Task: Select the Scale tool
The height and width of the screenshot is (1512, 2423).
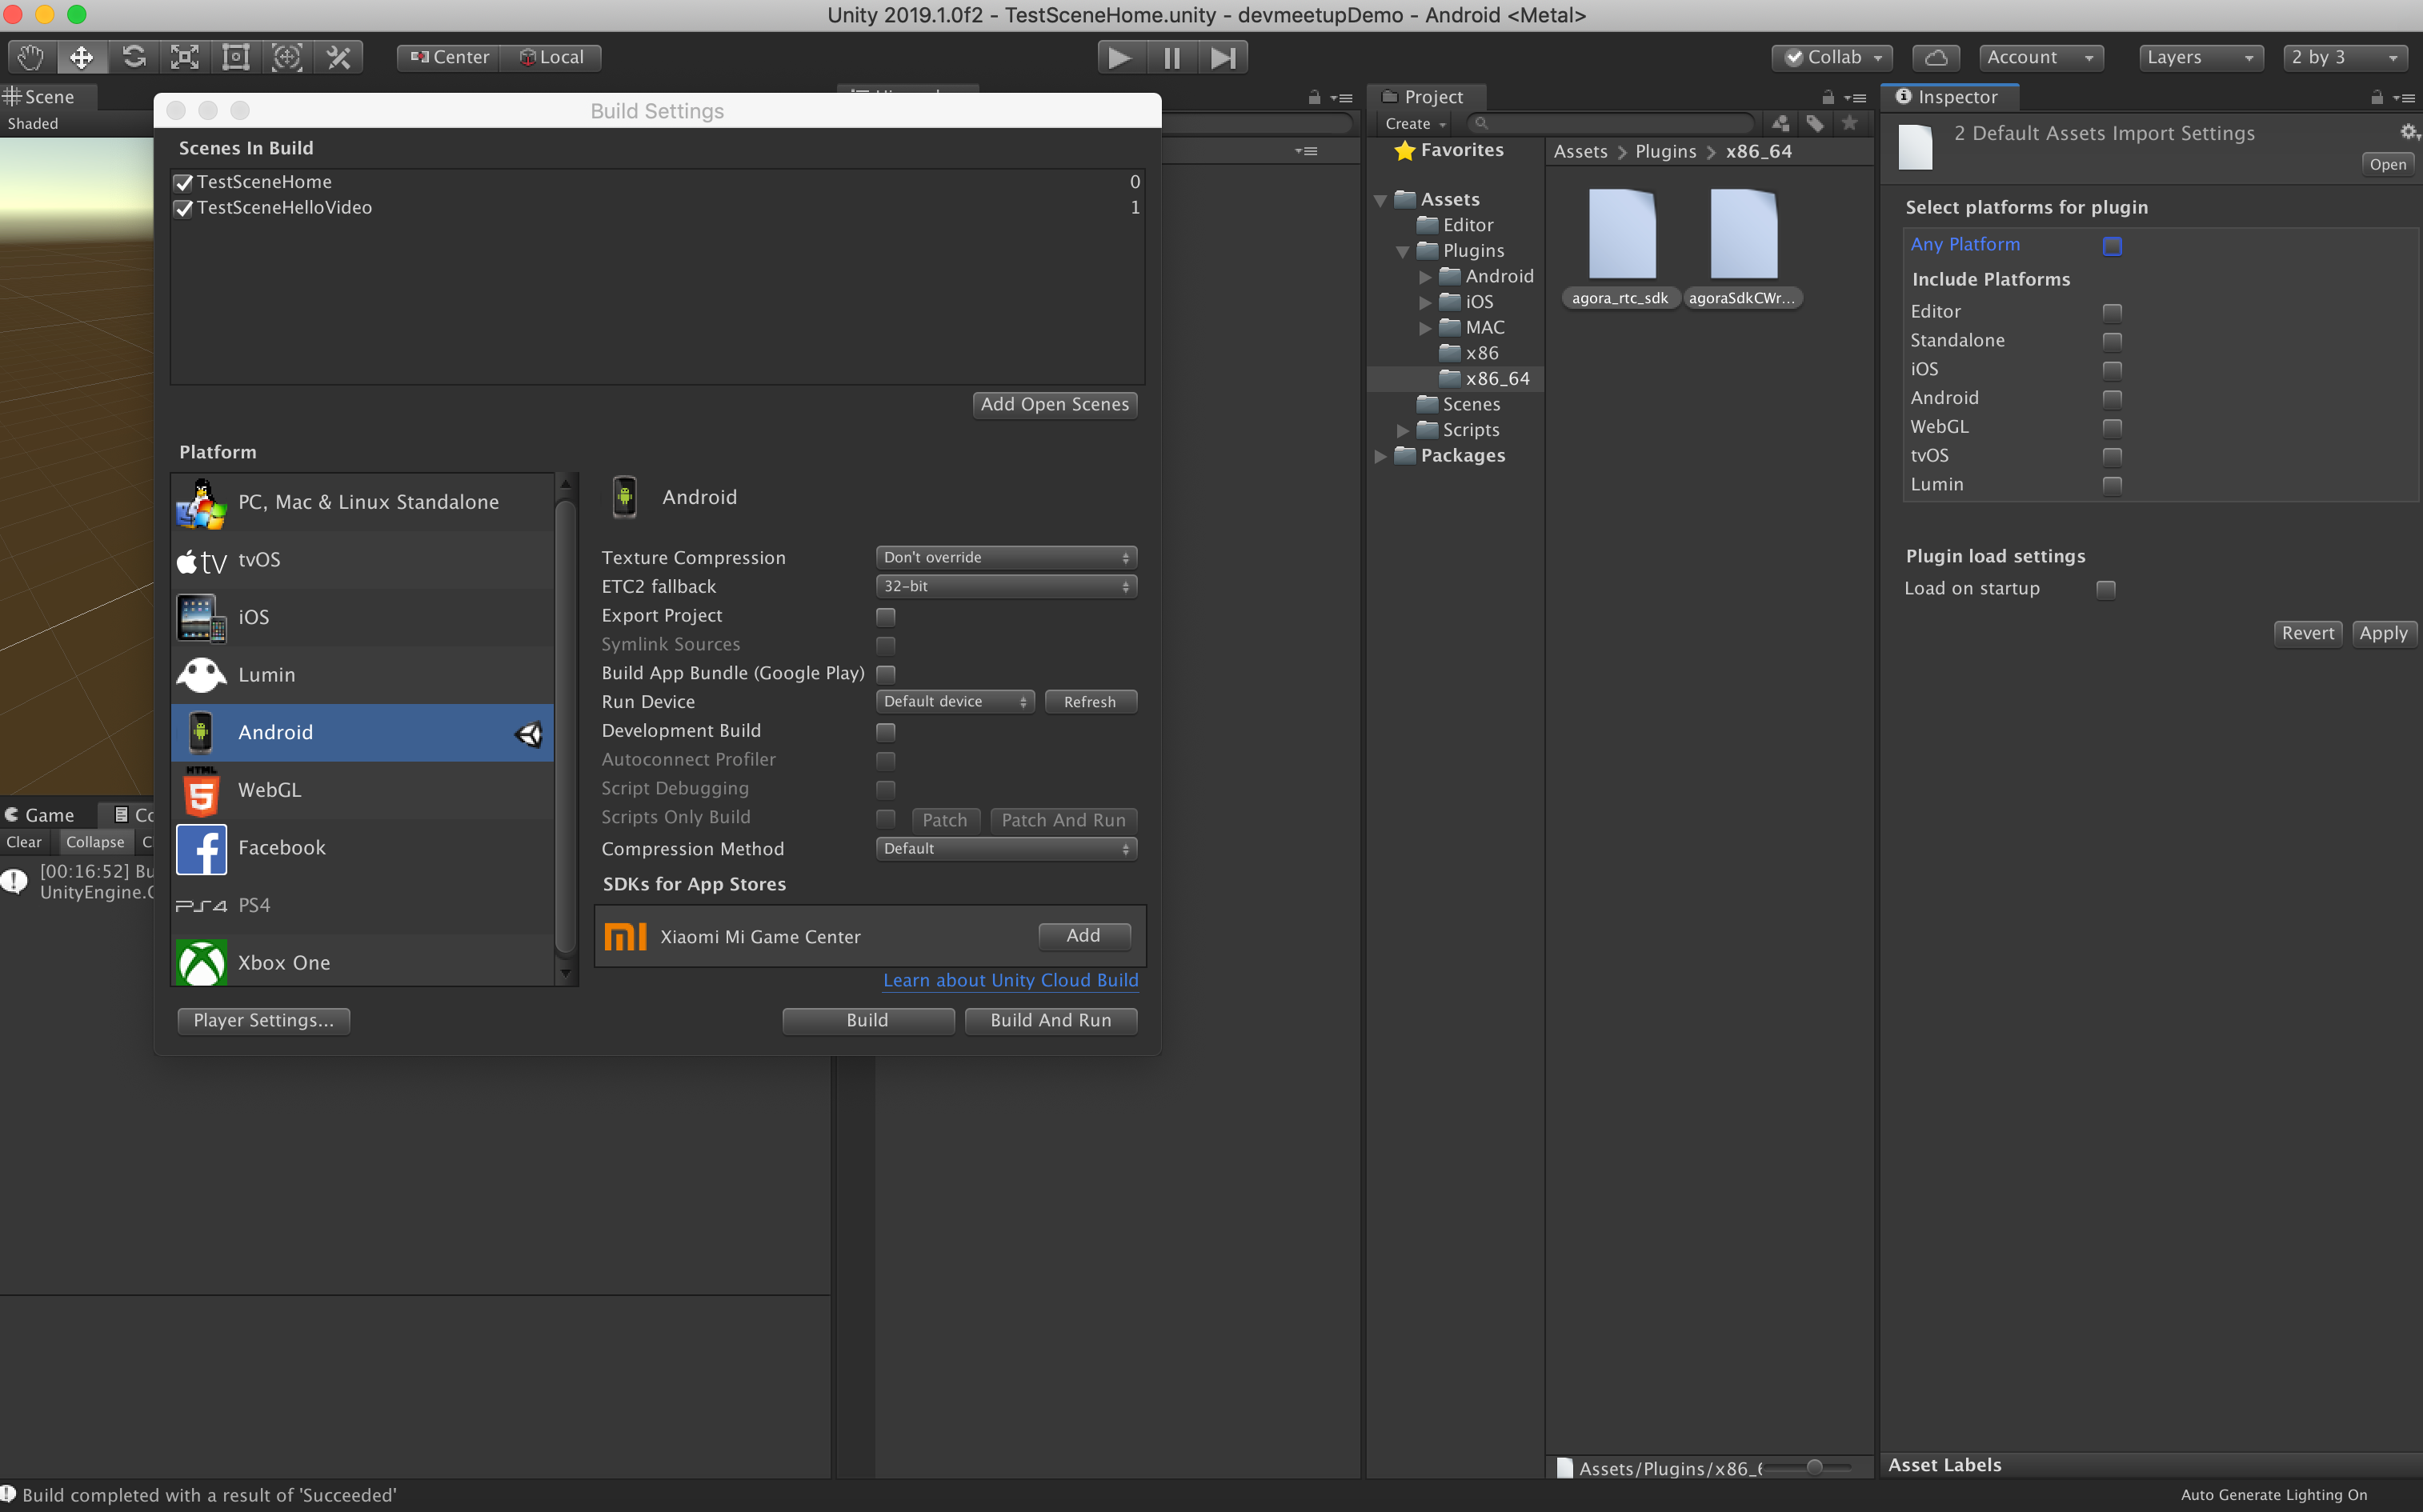Action: [185, 57]
